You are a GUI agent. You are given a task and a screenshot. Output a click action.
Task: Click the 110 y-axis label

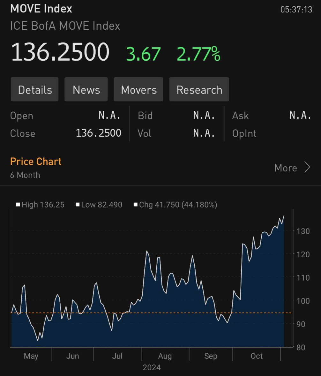point(303,278)
